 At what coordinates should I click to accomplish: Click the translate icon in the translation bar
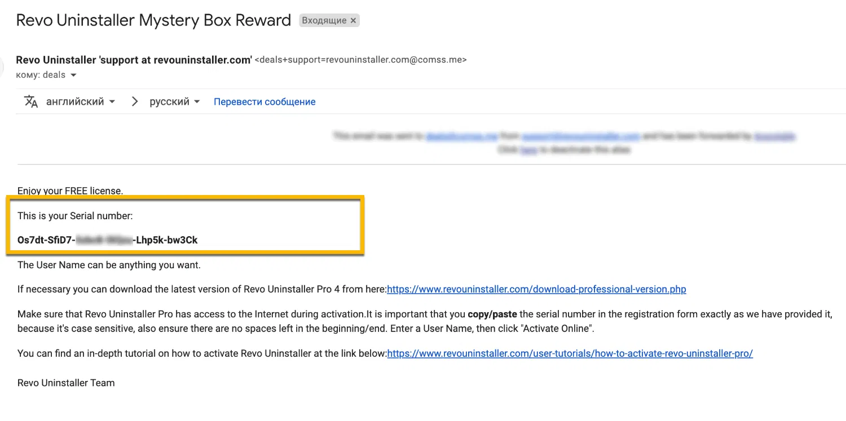[30, 102]
